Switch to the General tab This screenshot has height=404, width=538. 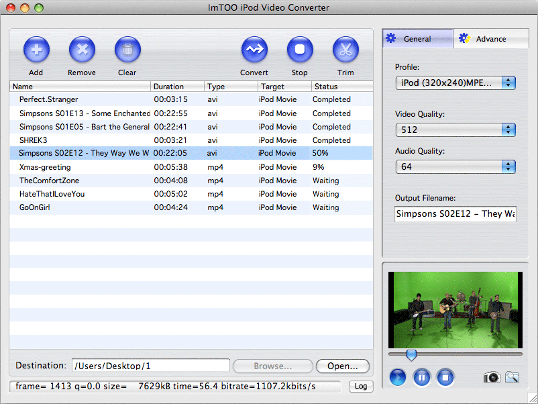[418, 39]
